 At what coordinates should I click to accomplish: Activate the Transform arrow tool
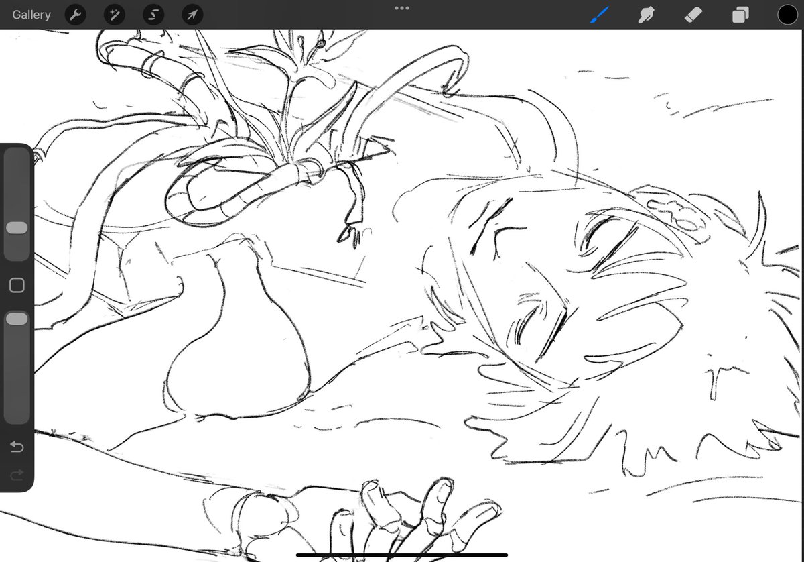point(192,15)
